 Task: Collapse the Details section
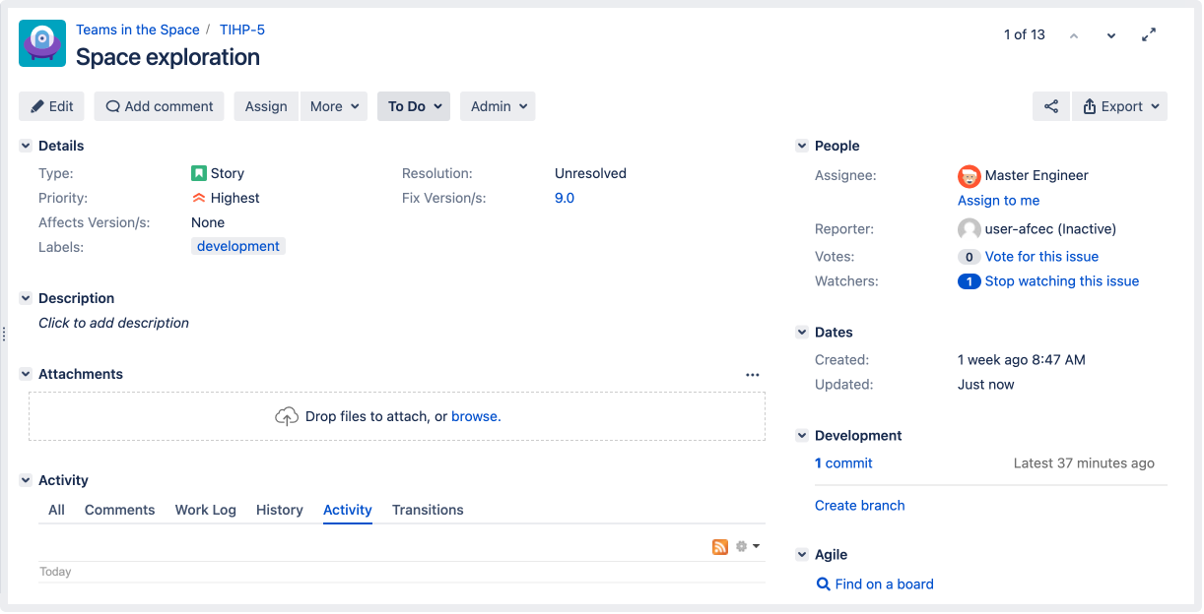(26, 147)
